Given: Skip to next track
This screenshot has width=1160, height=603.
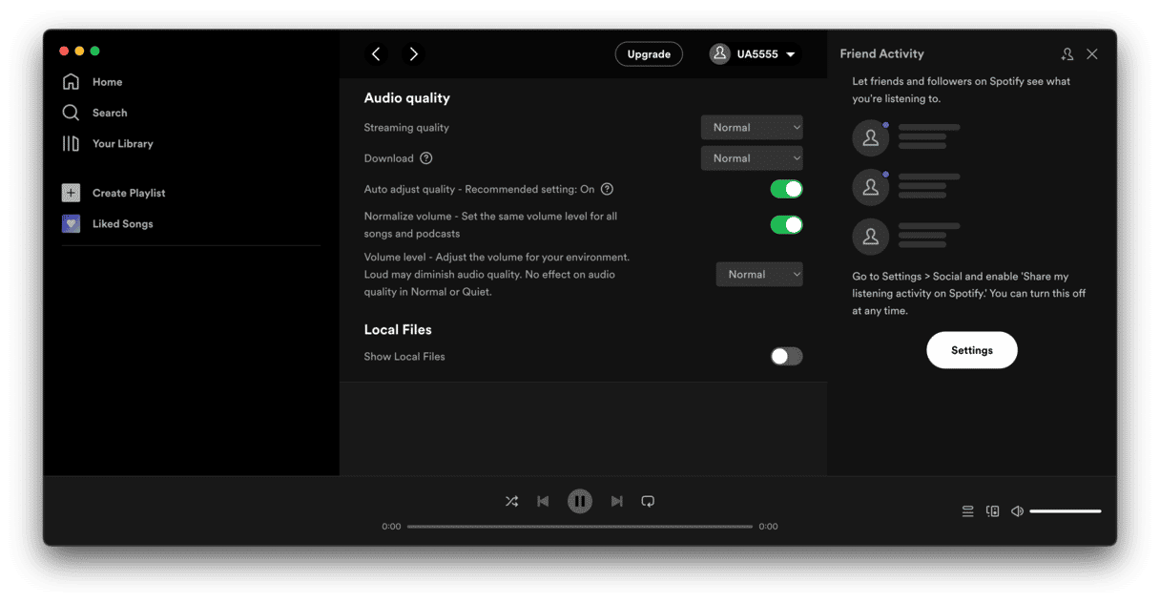Looking at the screenshot, I should coord(616,501).
